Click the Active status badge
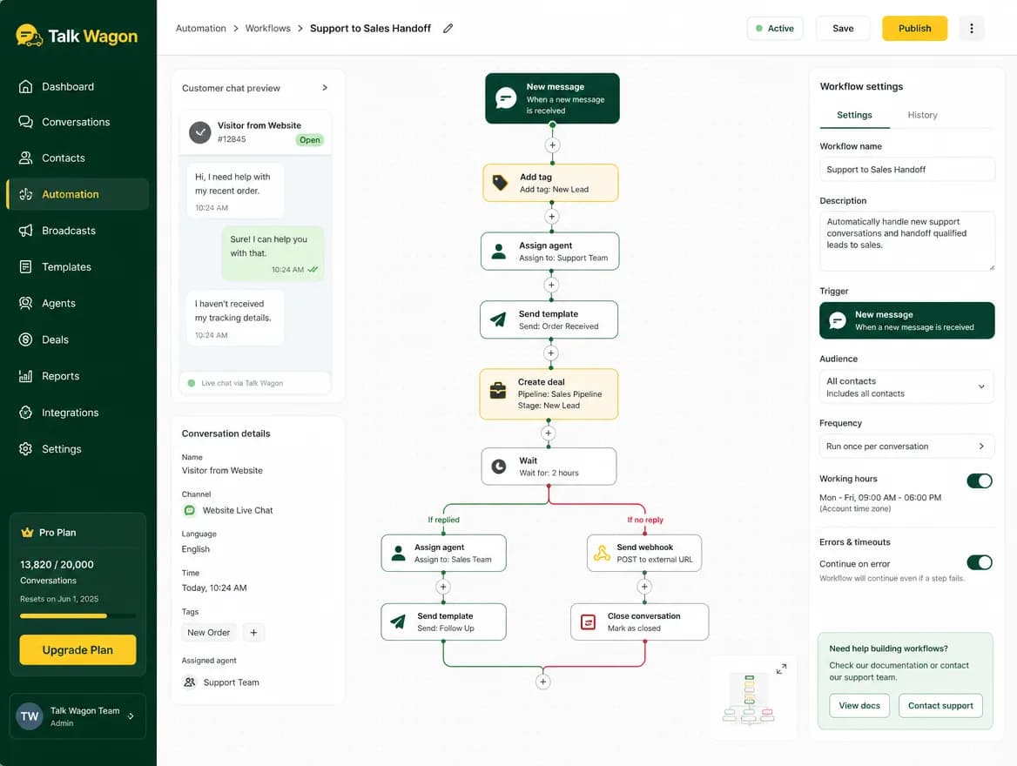Viewport: 1017px width, 766px height. tap(774, 29)
